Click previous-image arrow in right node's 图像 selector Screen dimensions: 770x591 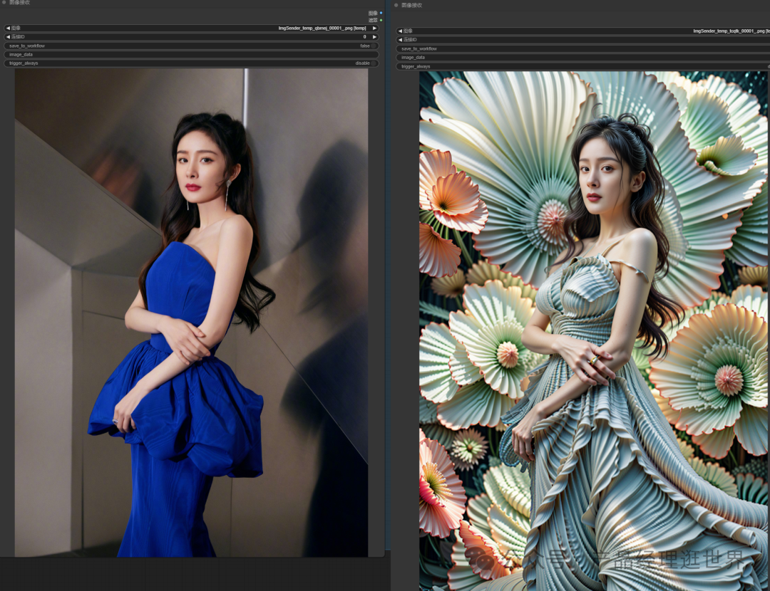point(400,31)
